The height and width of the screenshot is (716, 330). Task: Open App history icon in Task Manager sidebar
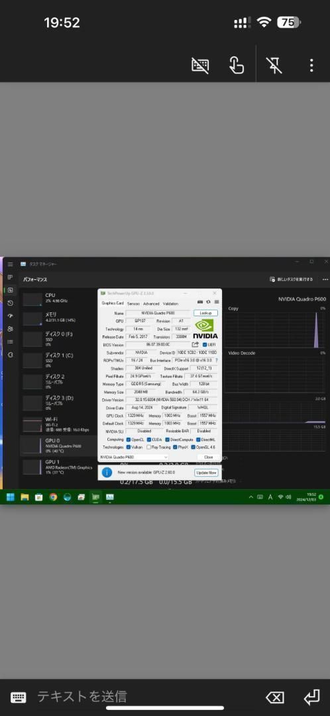(x=10, y=303)
